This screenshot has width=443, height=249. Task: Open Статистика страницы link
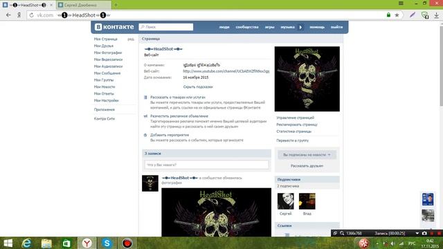(x=293, y=131)
